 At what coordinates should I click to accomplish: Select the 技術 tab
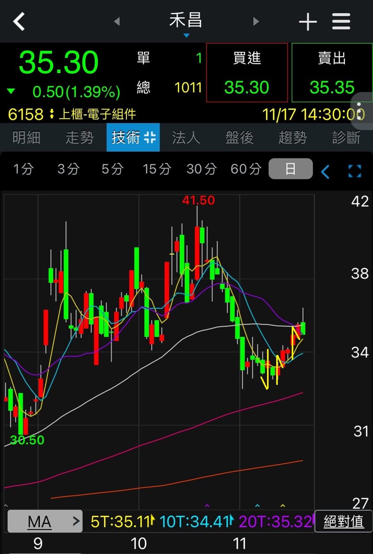[133, 137]
